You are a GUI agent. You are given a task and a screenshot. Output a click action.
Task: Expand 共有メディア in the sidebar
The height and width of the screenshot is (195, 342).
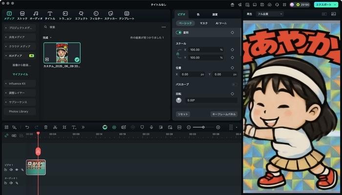pyautogui.click(x=20, y=37)
